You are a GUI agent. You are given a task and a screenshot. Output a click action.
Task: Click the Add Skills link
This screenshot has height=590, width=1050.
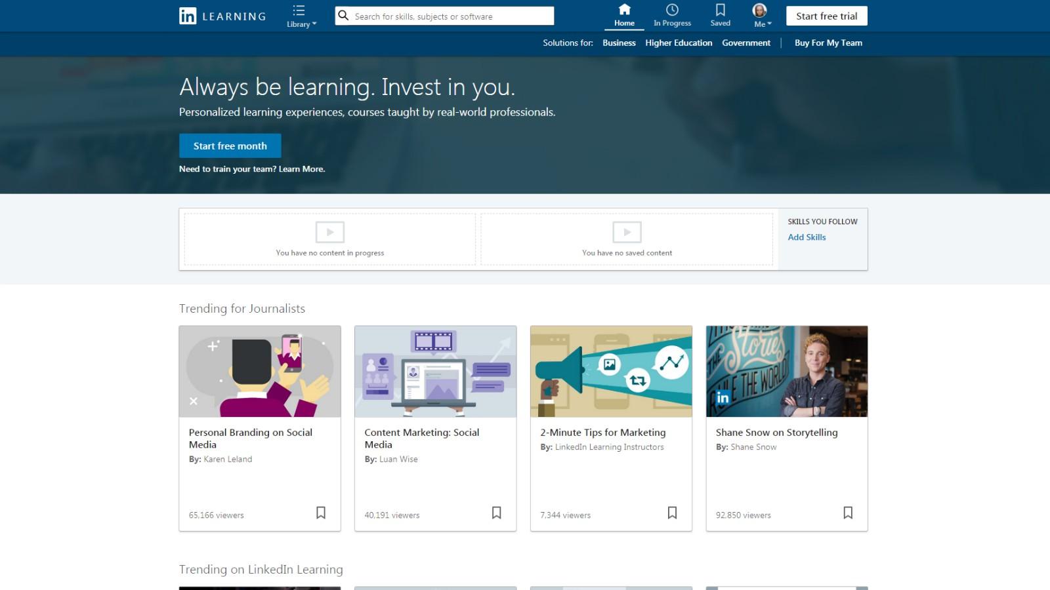pyautogui.click(x=807, y=237)
